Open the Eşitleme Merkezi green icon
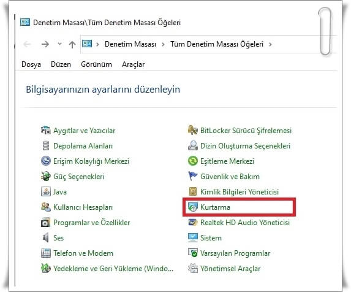351x292 pixels. [193, 161]
